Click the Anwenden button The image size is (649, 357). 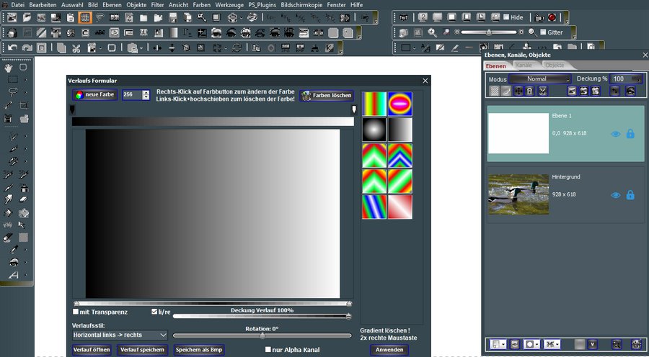[389, 350]
